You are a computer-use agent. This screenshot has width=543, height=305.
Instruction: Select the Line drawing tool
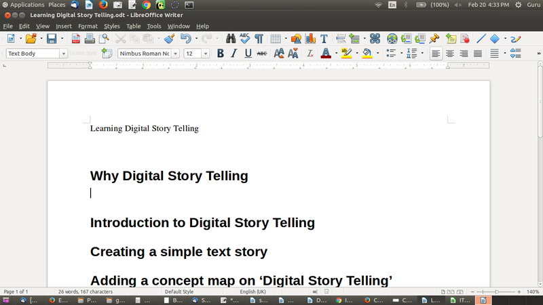481,39
